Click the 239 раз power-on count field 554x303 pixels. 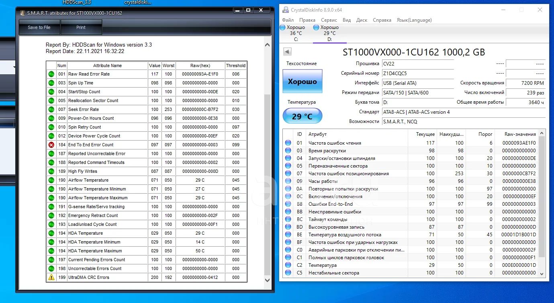point(525,92)
